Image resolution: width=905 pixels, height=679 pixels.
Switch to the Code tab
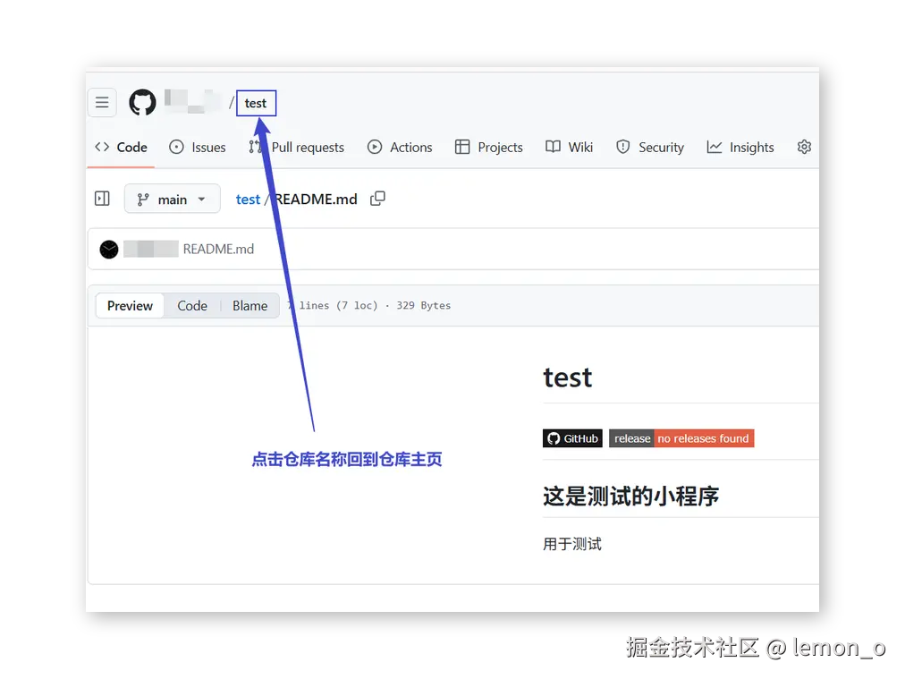(x=192, y=305)
